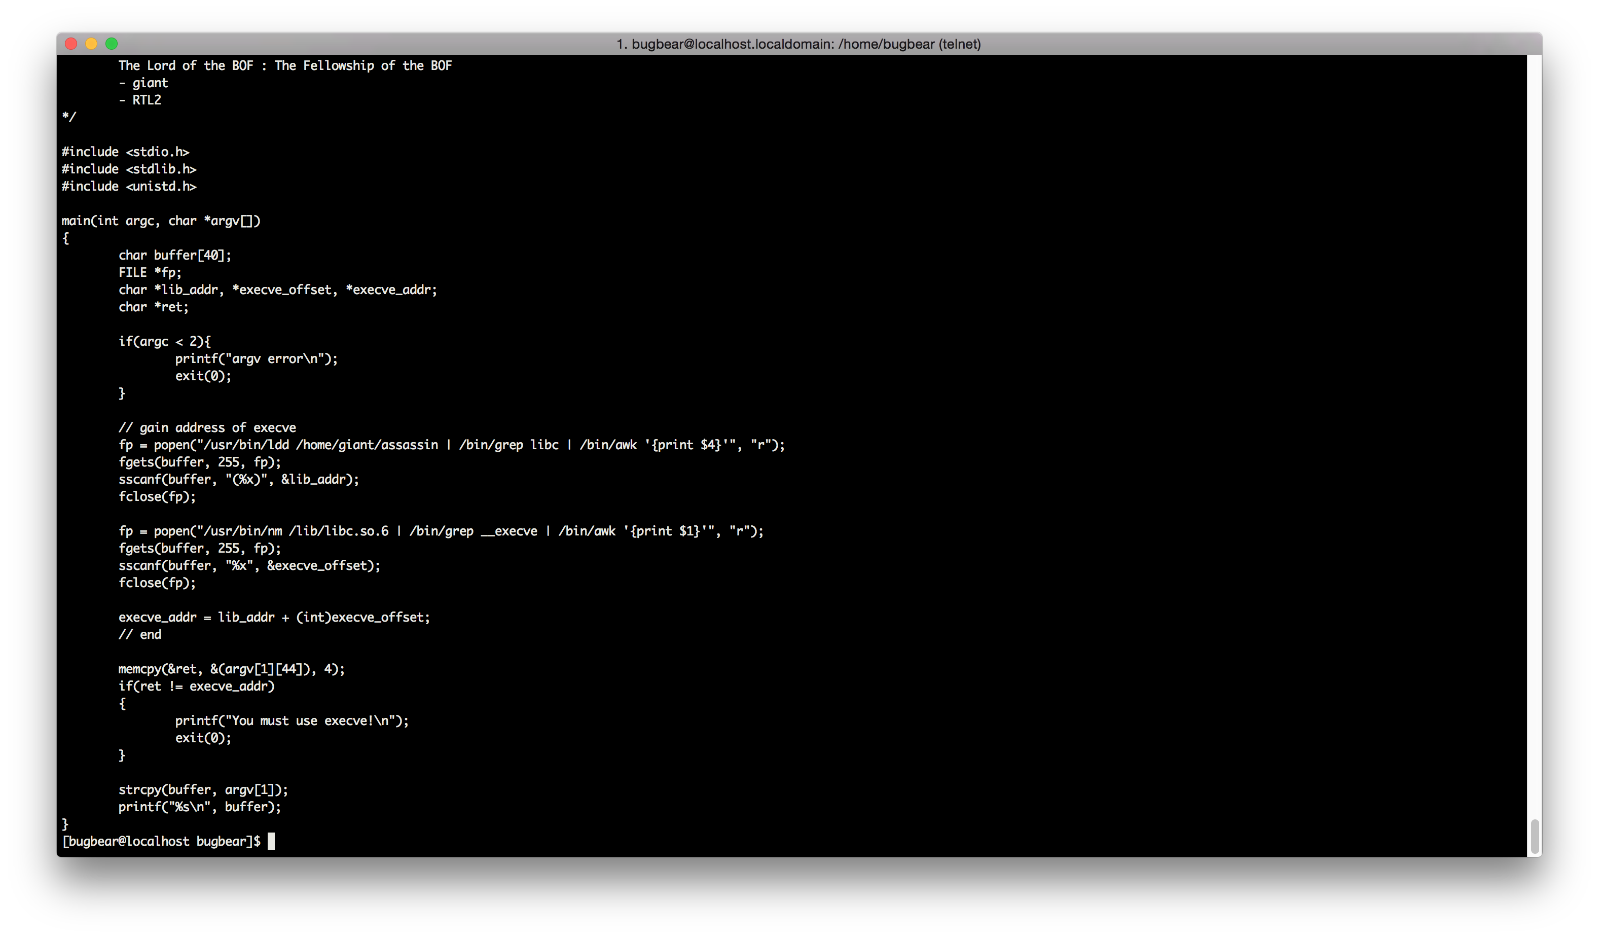Click the red close window button
The height and width of the screenshot is (938, 1599).
[x=71, y=44]
